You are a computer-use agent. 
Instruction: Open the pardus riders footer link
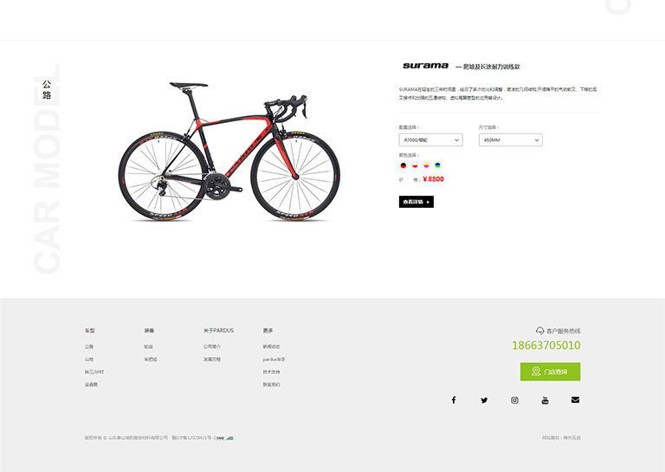click(274, 359)
